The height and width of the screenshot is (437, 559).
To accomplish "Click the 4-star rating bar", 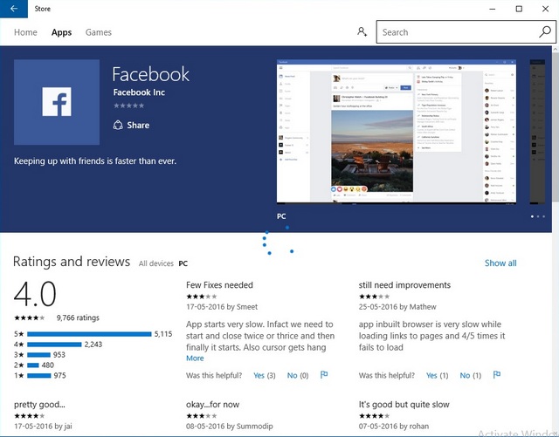I will [54, 345].
